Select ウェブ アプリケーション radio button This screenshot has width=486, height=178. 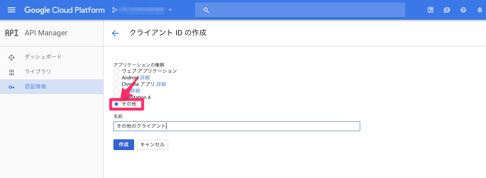pyautogui.click(x=116, y=71)
